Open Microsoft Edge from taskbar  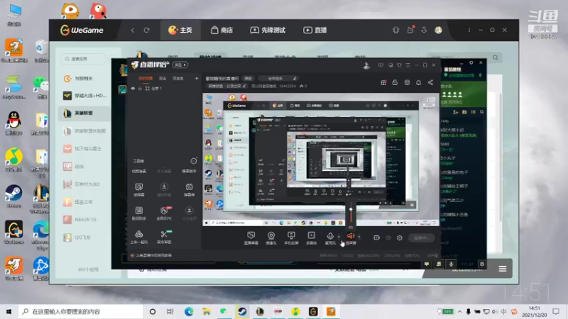[x=189, y=311]
